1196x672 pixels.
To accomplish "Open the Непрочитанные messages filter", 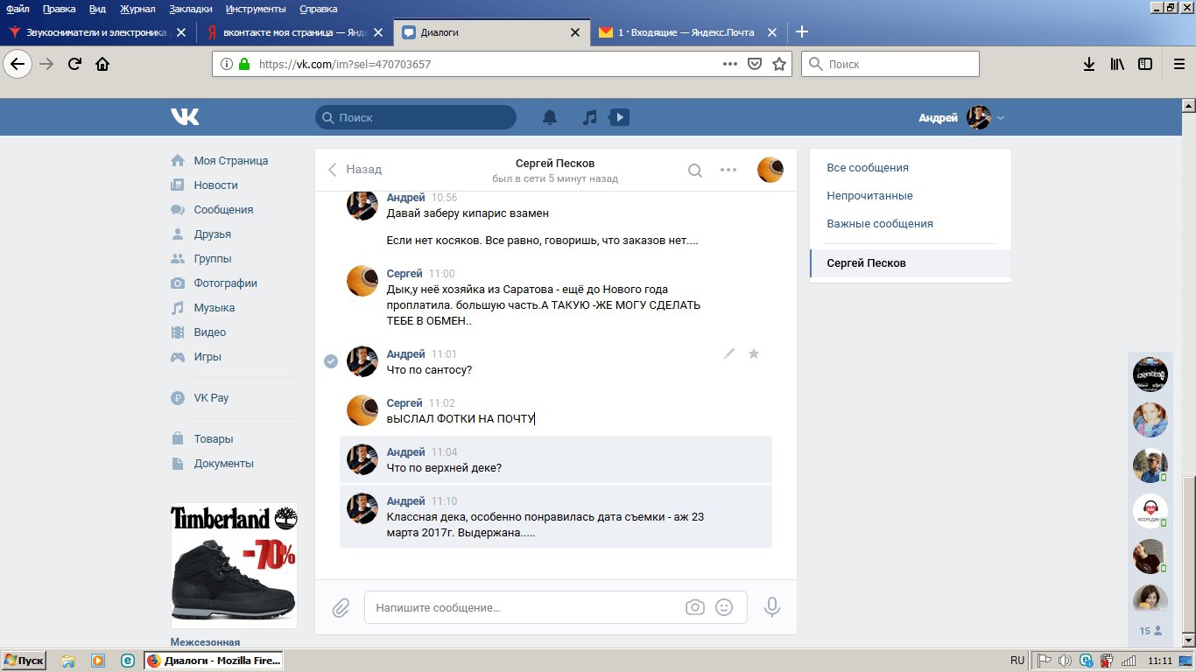I will [869, 196].
